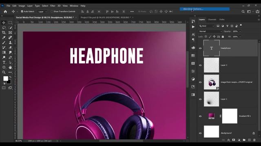Open the Auto-Select Layer dropdown
Image resolution: width=261 pixels, height=146 pixels.
coord(42,12)
